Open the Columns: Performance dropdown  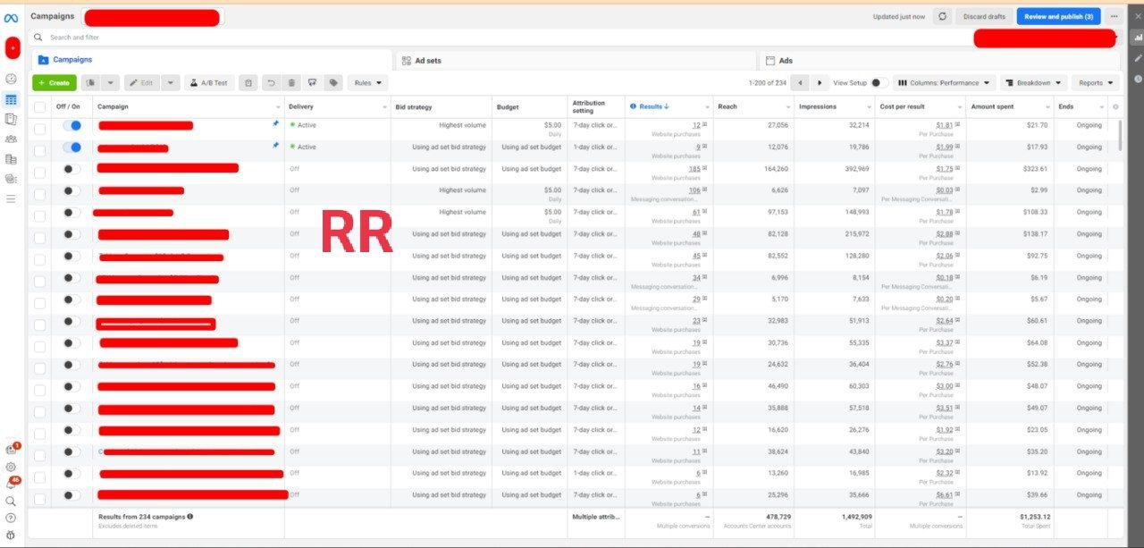pos(944,83)
